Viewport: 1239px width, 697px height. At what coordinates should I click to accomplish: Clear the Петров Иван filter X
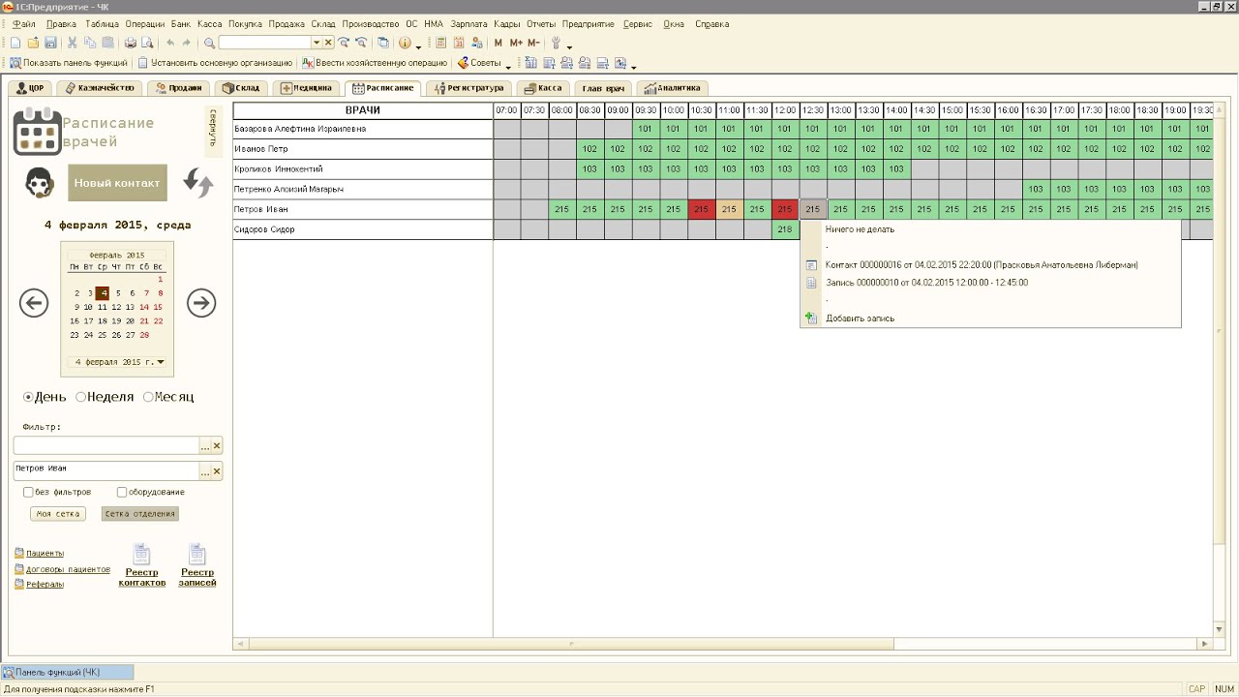coord(217,471)
